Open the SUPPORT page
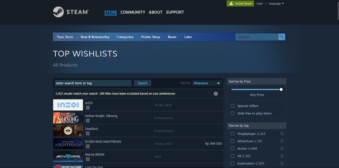Image resolution: width=339 pixels, height=168 pixels. (175, 12)
